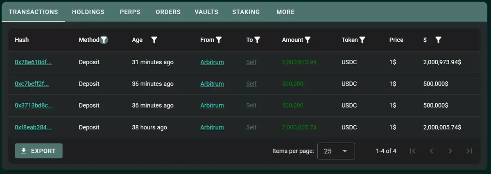Image resolution: width=491 pixels, height=174 pixels.
Task: Open the Token column filter icon
Action: [362, 40]
